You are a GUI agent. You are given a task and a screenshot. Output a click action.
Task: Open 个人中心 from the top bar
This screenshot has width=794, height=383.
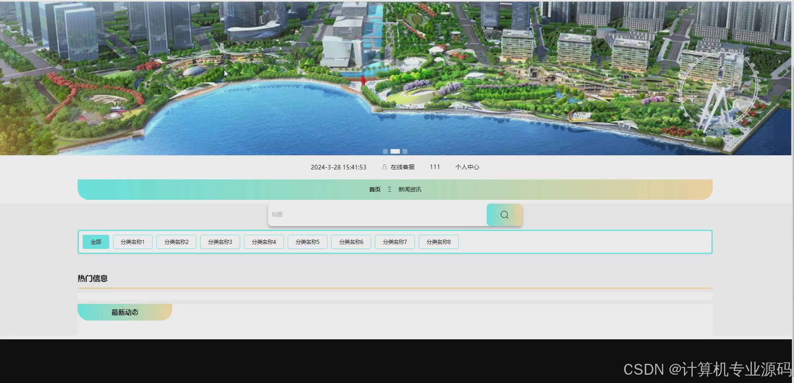467,167
